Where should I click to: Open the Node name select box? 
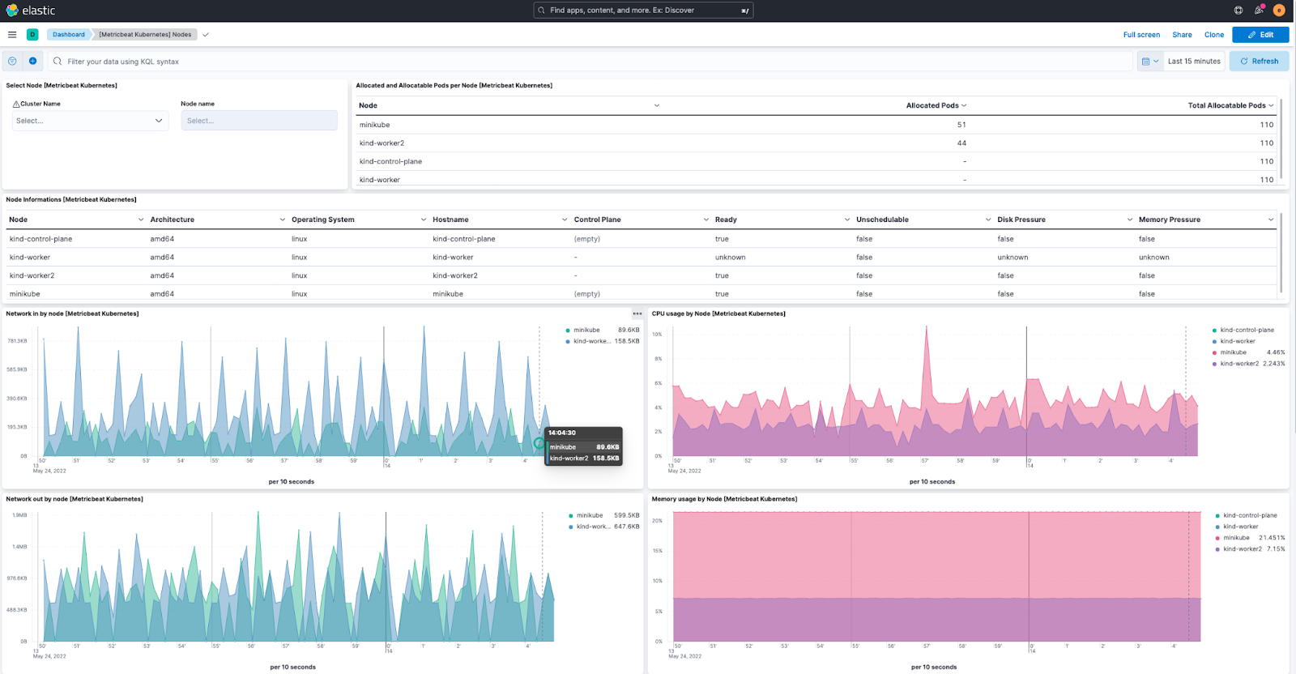(259, 121)
